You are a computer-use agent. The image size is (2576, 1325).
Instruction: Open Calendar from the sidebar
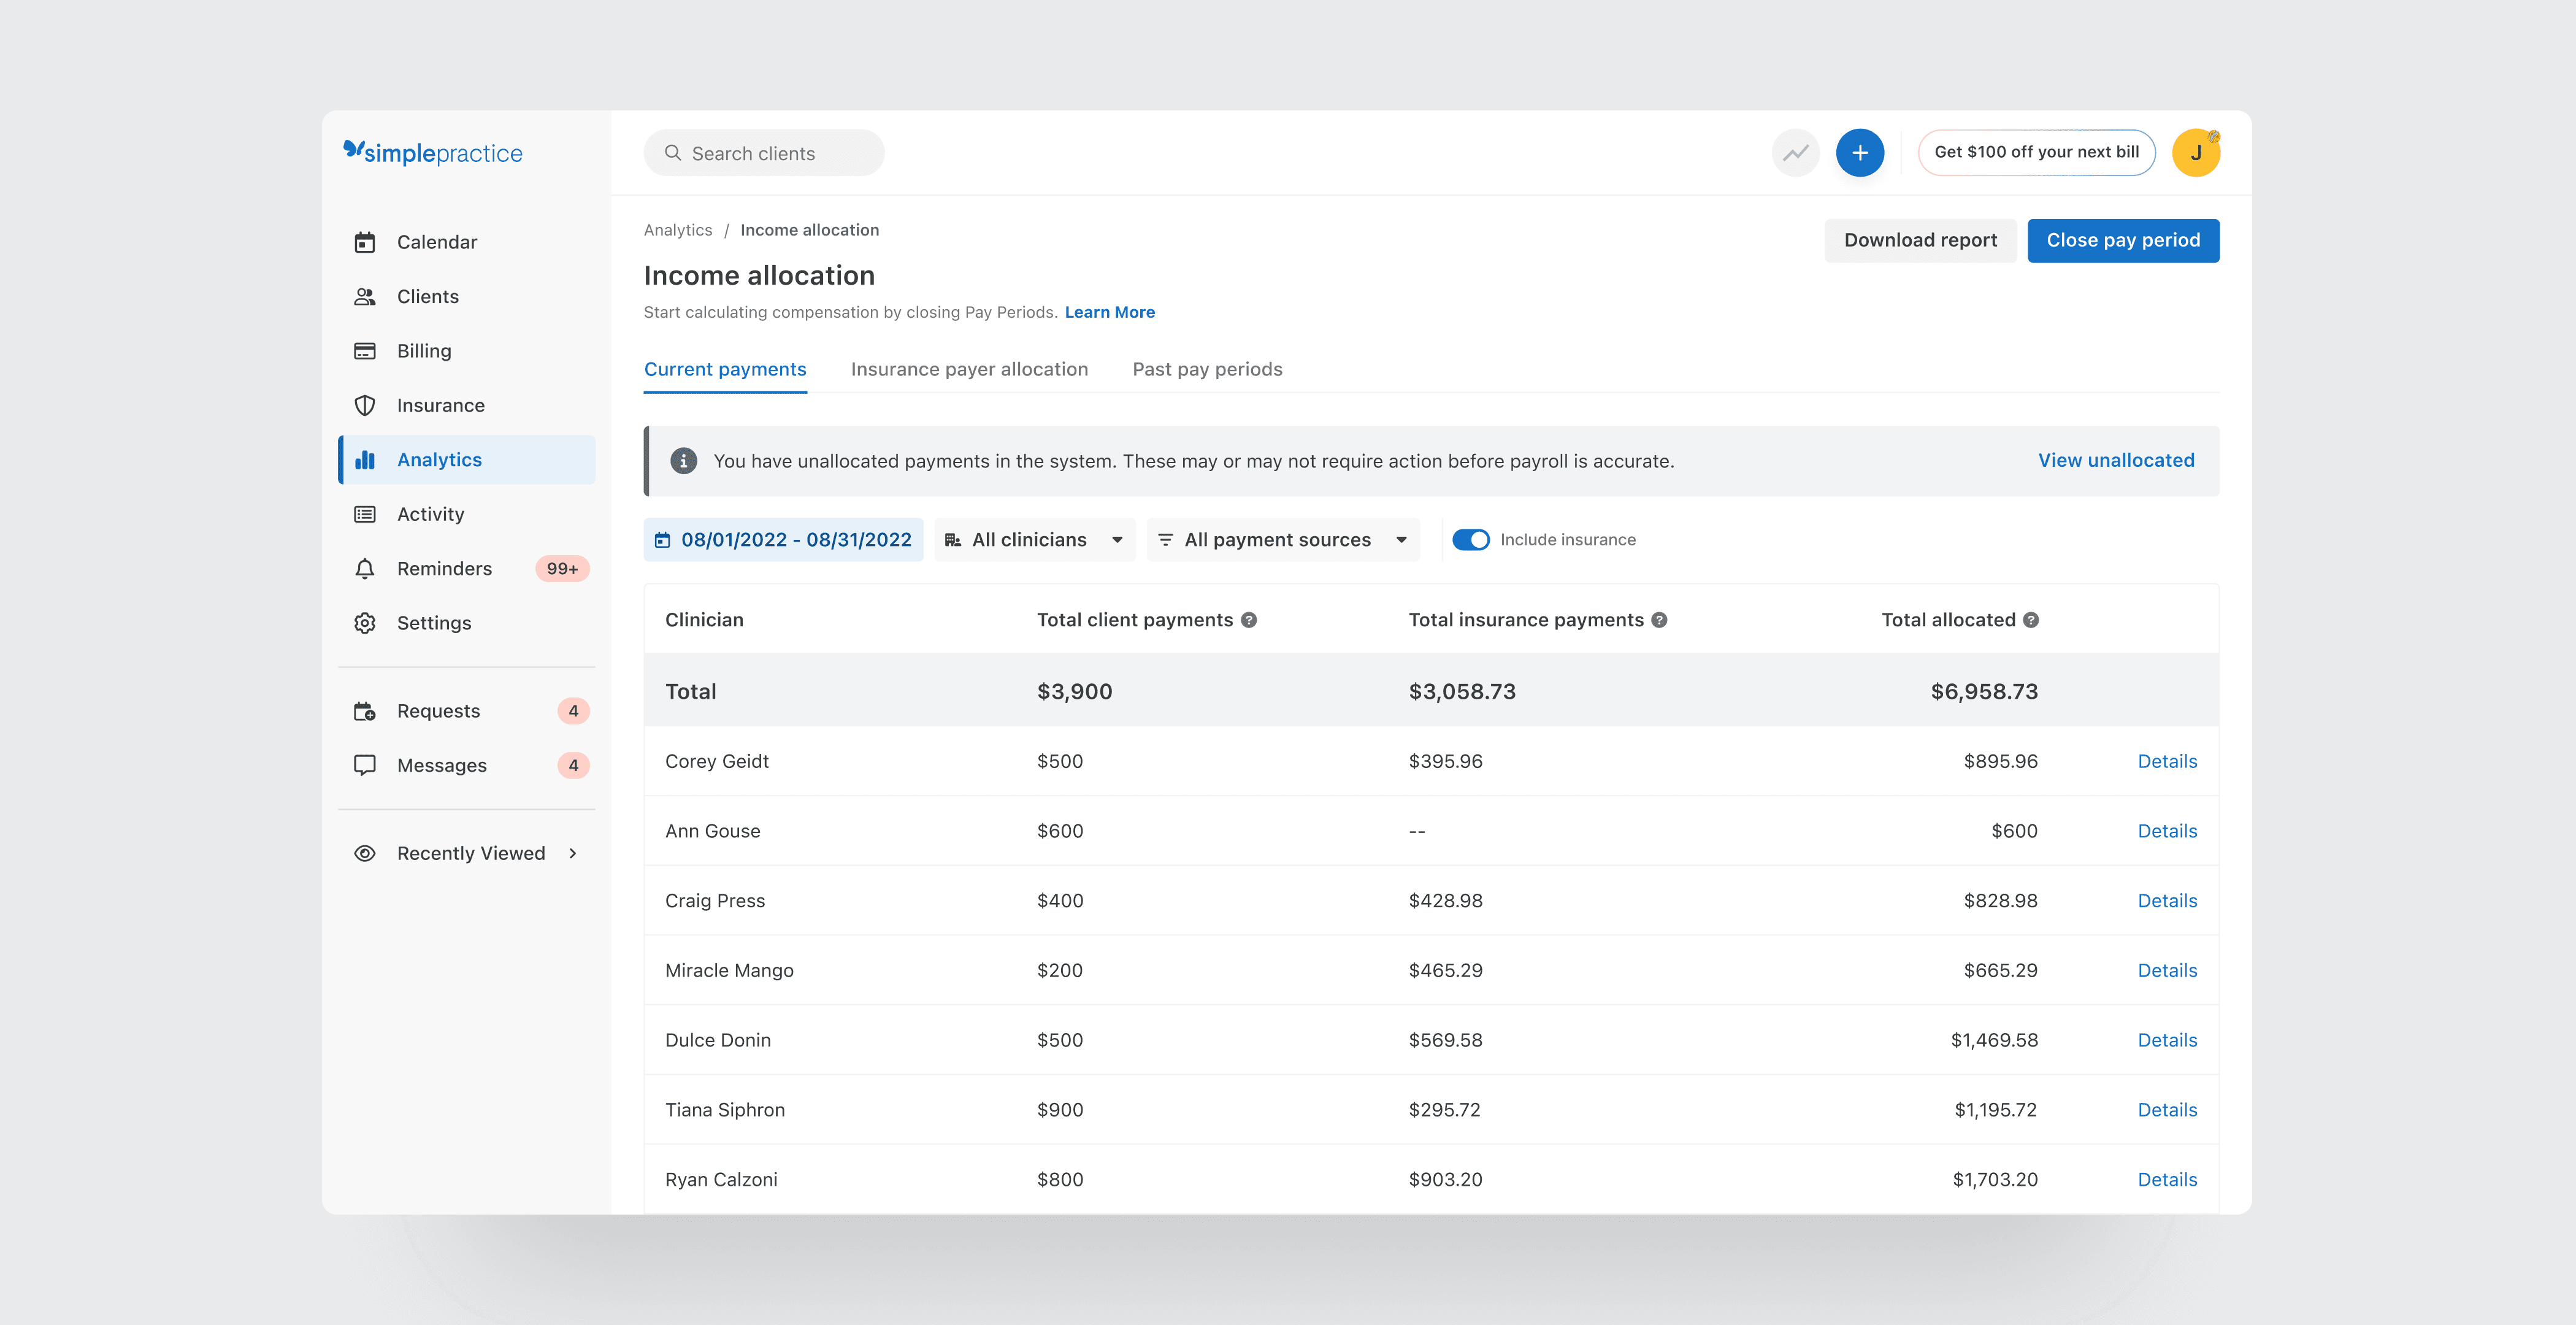pyautogui.click(x=436, y=242)
